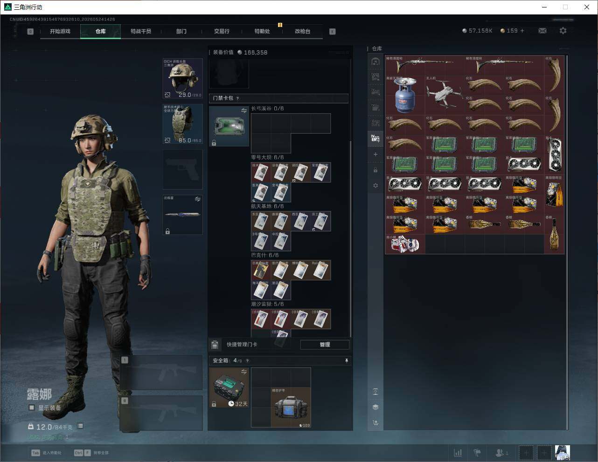The width and height of the screenshot is (598, 462).
Task: Click the stack layers icon in warehouse sidebar
Action: coord(375,407)
